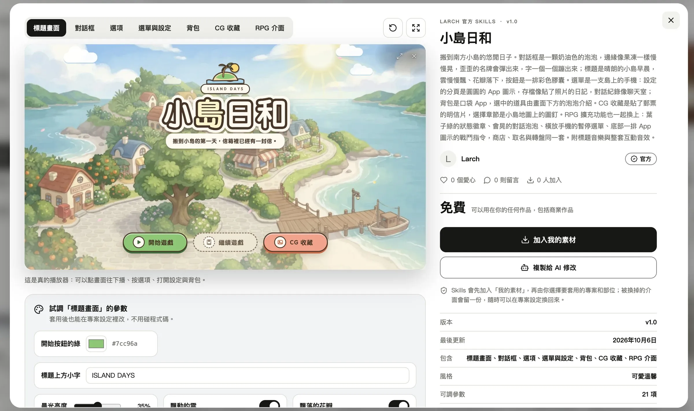Click the comment bubble icon next to 0 則留言
The width and height of the screenshot is (694, 411).
[x=487, y=180]
